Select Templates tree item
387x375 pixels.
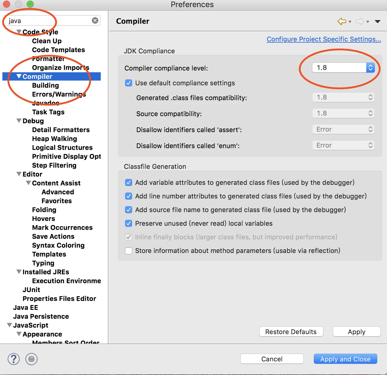tap(49, 254)
